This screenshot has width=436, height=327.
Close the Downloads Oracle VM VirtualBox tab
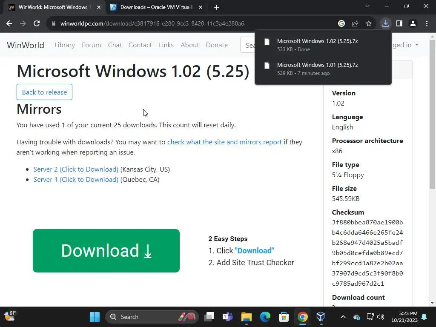pyautogui.click(x=201, y=7)
